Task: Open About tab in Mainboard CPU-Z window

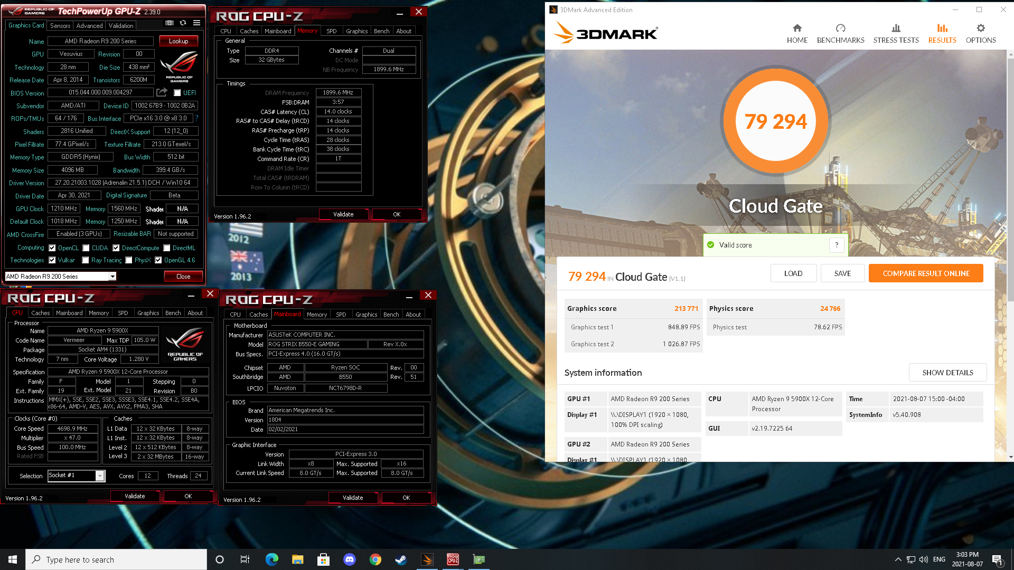Action: [414, 315]
